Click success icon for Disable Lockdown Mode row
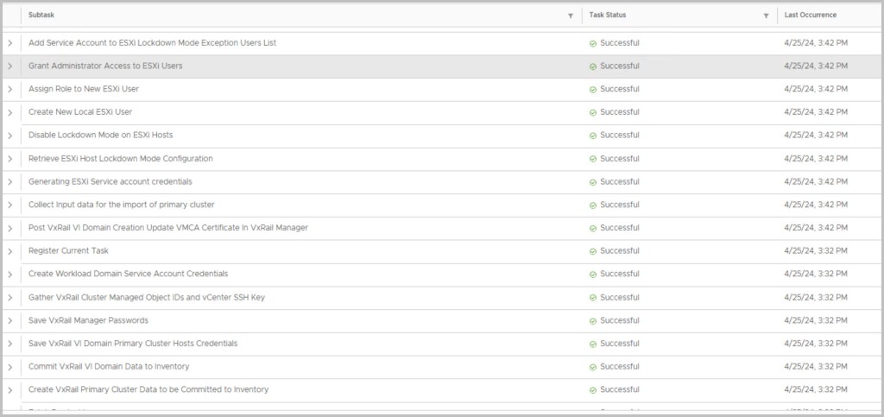The image size is (884, 417). (x=593, y=136)
